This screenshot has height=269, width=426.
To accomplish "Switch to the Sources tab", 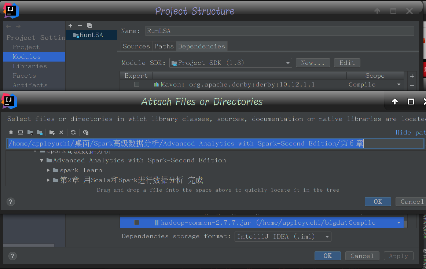I will [136, 46].
